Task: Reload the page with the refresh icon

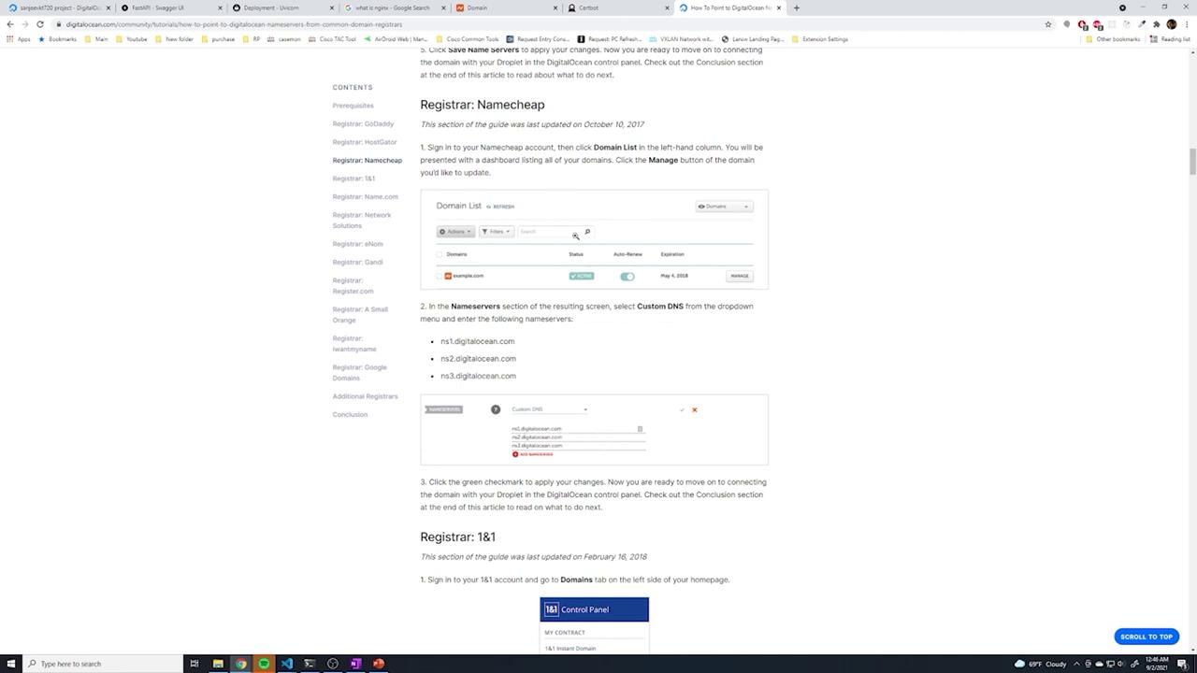Action: 40,24
